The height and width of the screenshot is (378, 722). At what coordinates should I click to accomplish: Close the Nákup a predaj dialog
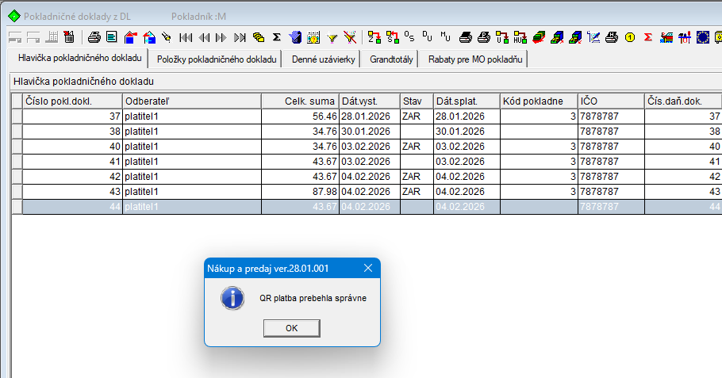pos(368,269)
